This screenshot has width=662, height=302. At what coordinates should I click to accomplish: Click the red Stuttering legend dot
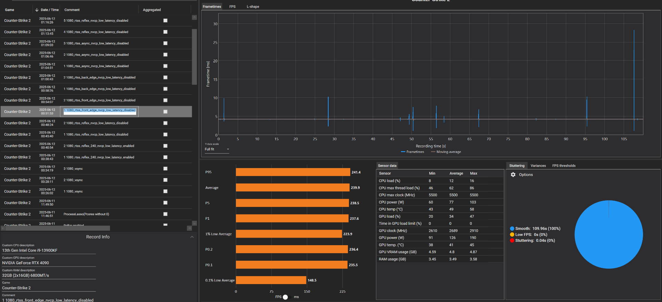(512, 240)
